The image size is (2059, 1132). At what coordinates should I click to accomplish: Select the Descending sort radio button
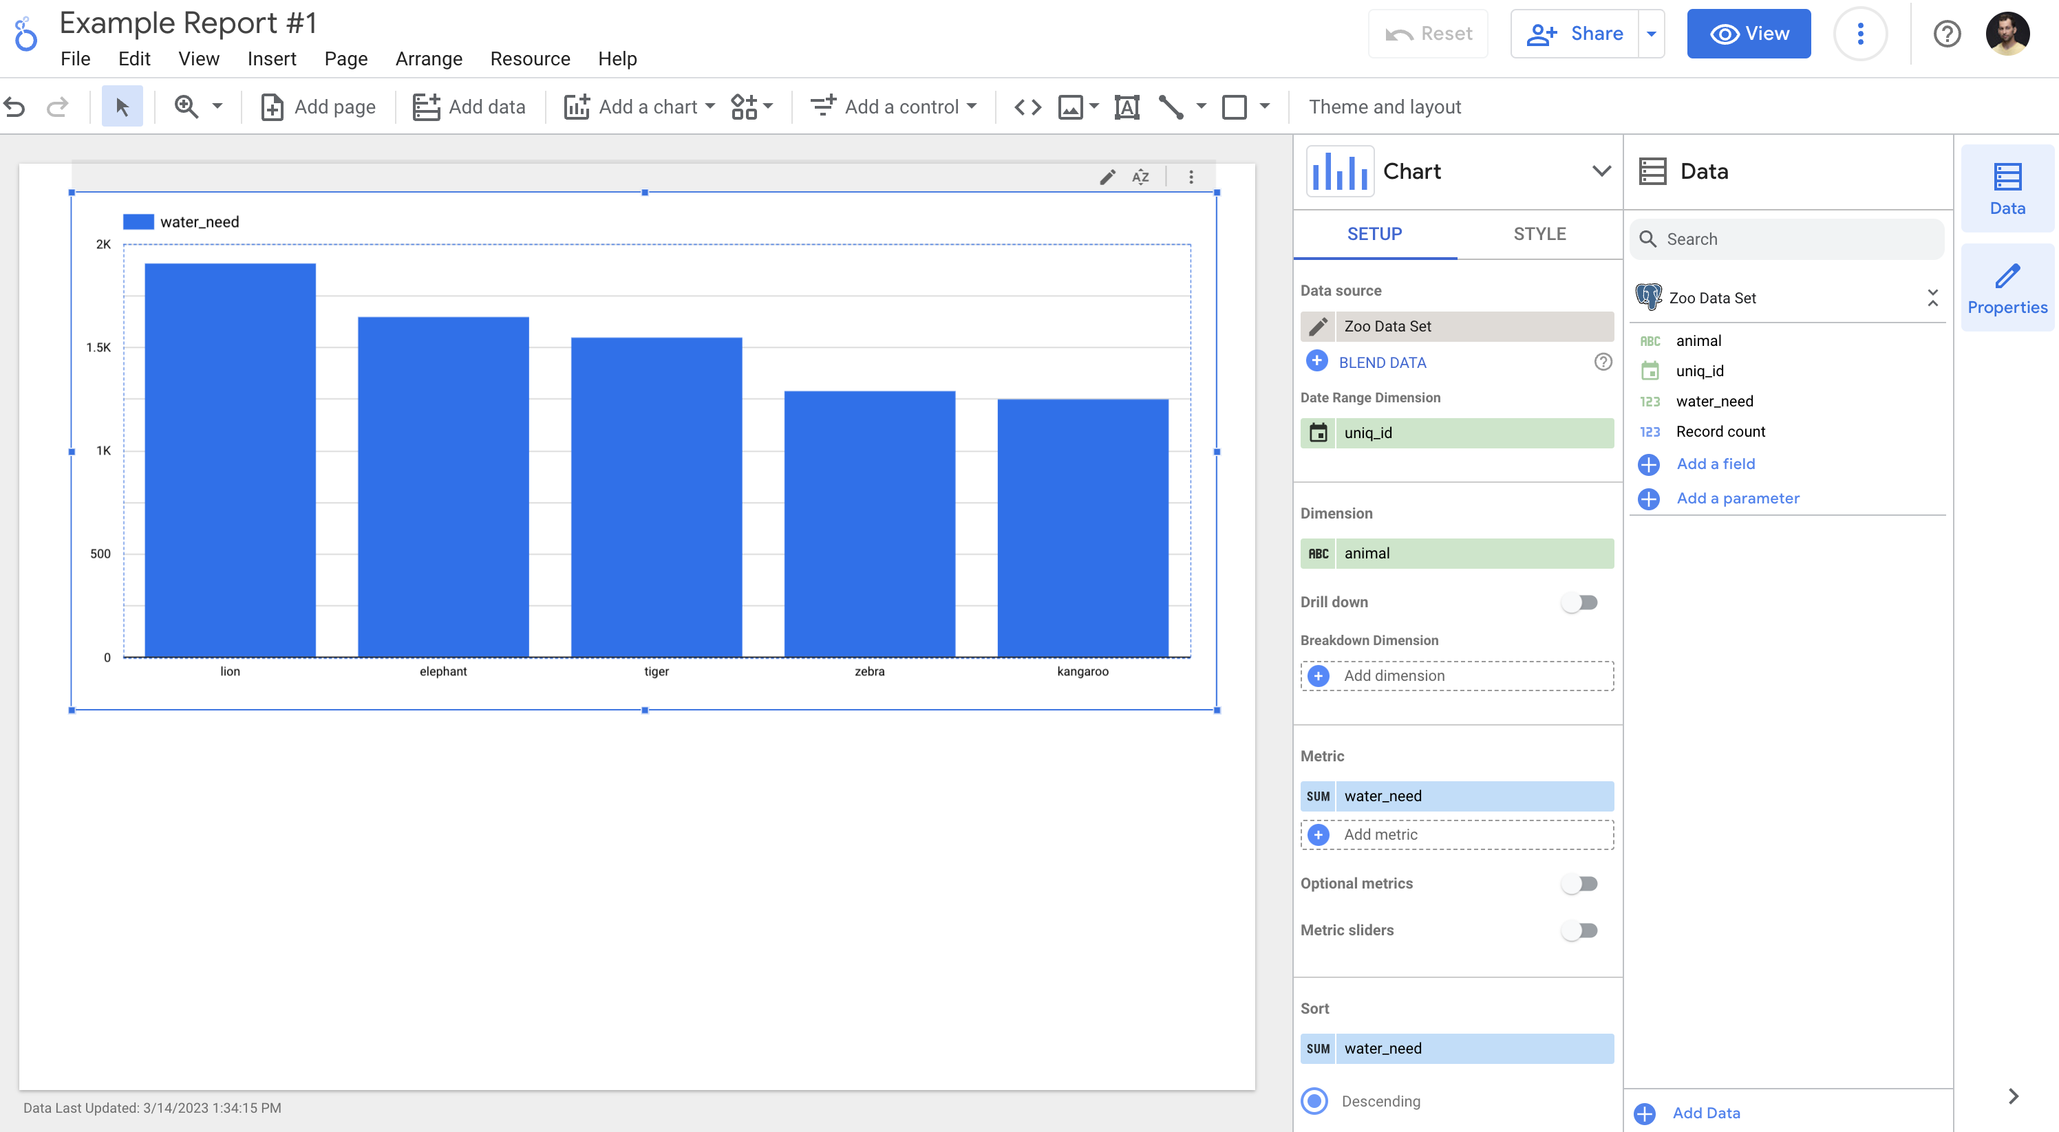[x=1315, y=1101]
